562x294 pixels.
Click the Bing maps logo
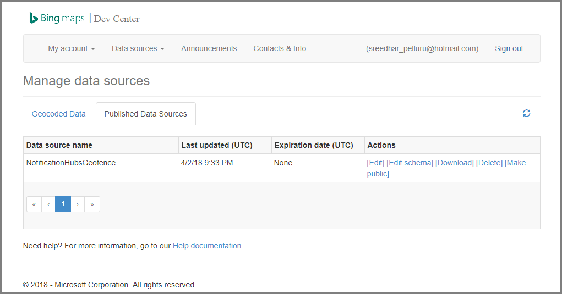pyautogui.click(x=57, y=19)
